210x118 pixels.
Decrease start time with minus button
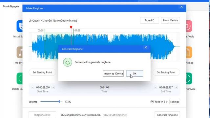[32, 88]
